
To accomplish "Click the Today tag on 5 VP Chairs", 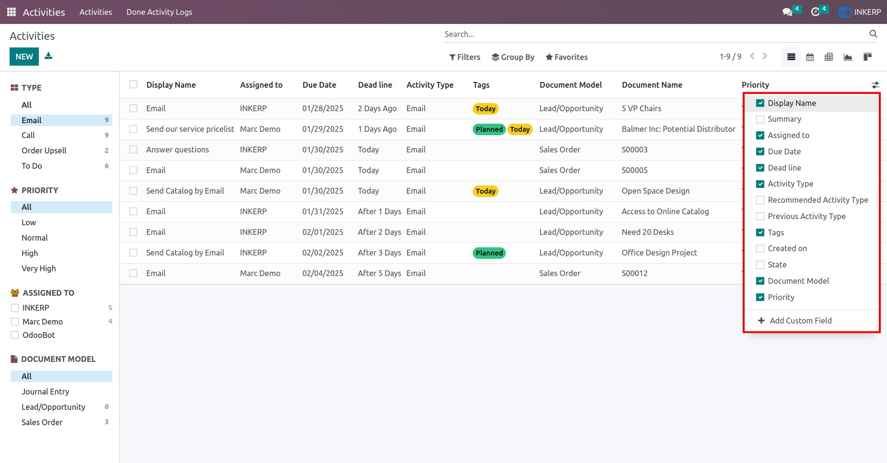I will tap(486, 109).
